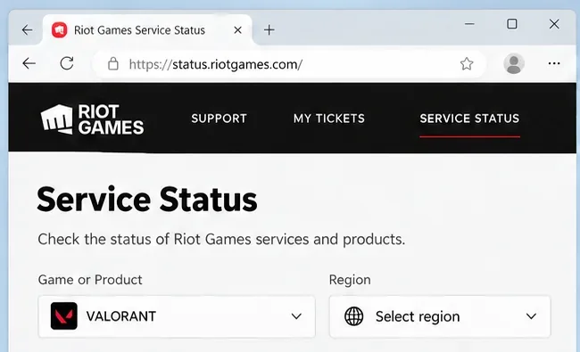This screenshot has height=352, width=580.
Task: Open the browser three-dots settings menu
Action: 554,64
